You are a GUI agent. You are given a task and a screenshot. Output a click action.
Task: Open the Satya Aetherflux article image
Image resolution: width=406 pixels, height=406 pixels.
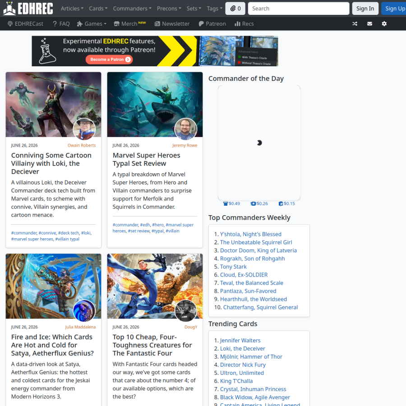[x=53, y=286]
